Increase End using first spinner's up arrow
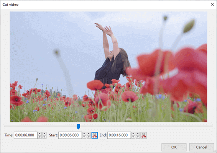Image resolution: width=217 pixels, height=153 pixels. (133, 133)
